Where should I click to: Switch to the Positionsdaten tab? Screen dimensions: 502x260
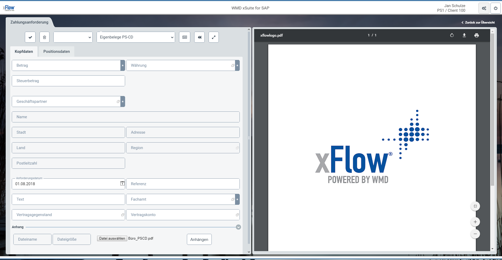coord(56,51)
